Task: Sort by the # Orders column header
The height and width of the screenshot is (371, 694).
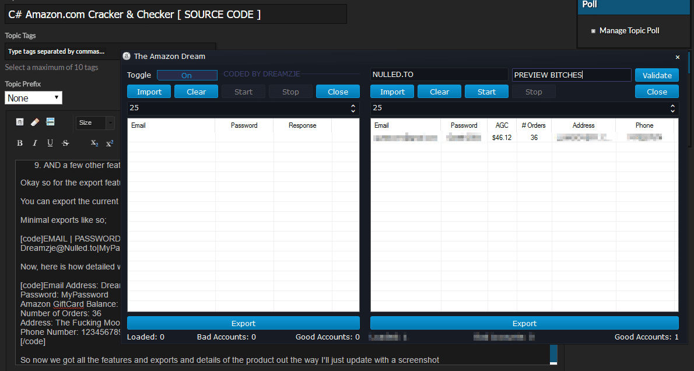Action: (x=534, y=125)
